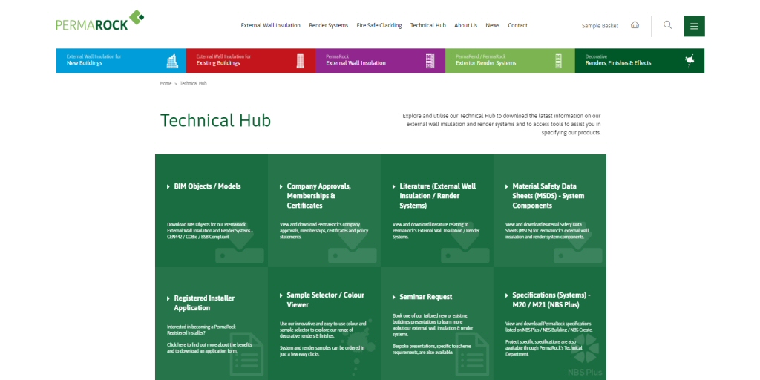Click the document icon in Registered Installer card

pyautogui.click(x=246, y=355)
